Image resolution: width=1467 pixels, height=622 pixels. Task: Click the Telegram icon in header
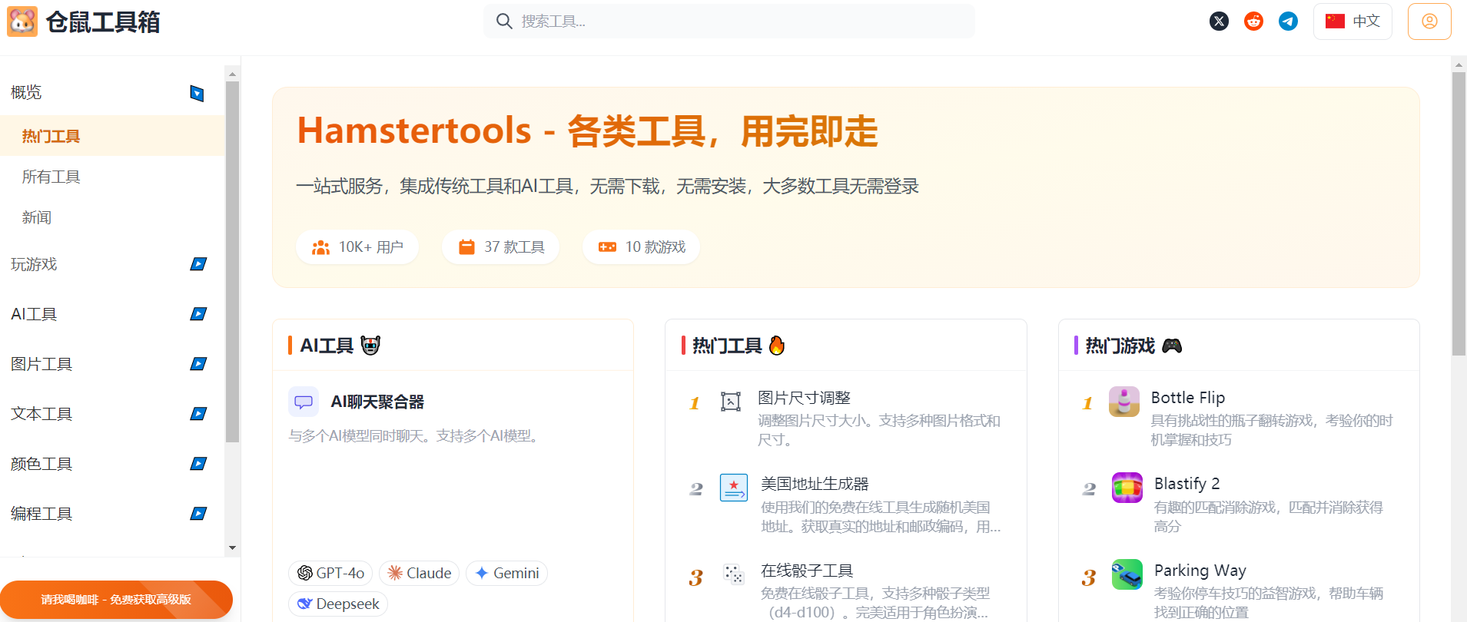click(x=1288, y=22)
